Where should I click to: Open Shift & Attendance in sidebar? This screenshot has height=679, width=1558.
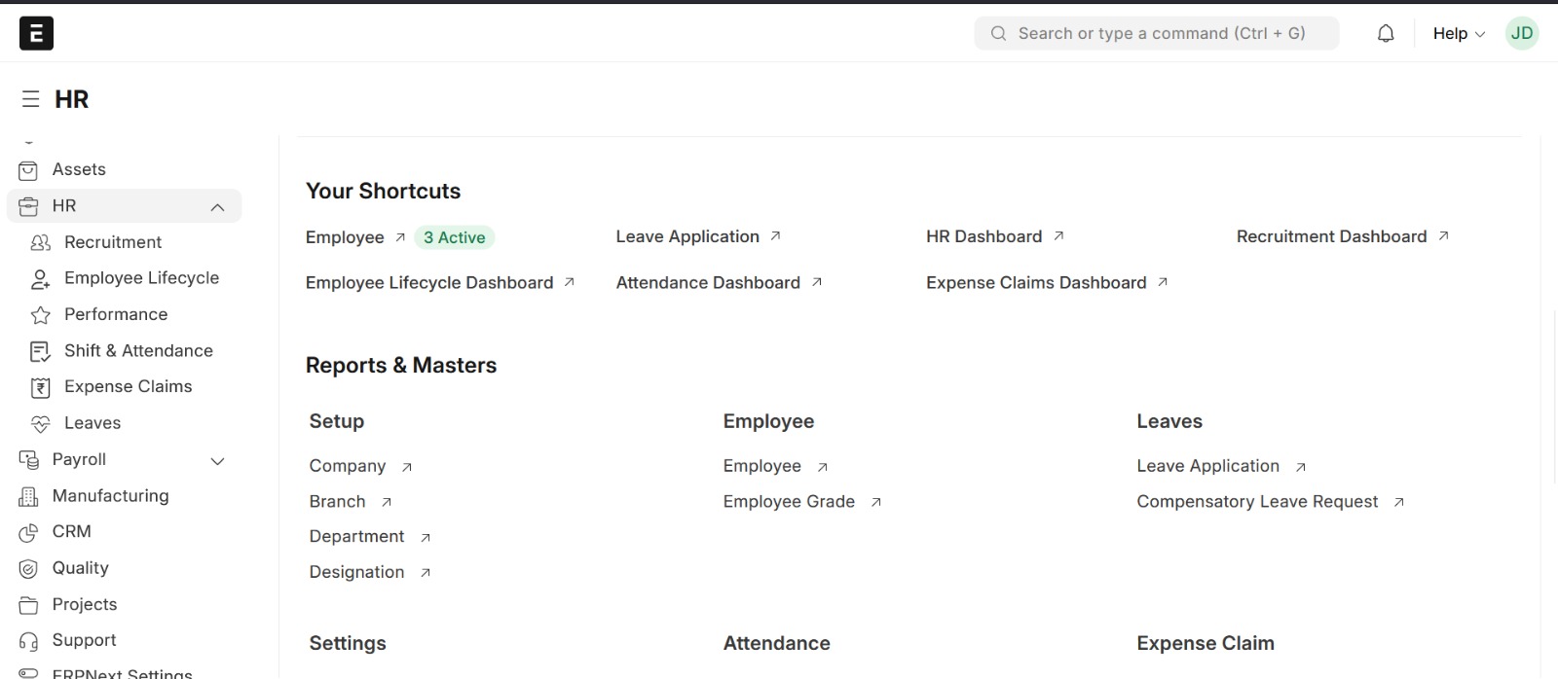tap(138, 351)
